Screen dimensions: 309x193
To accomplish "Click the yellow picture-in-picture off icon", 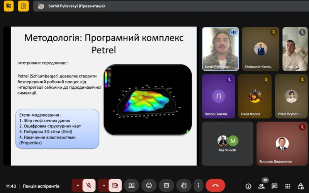I will click(x=8, y=6).
